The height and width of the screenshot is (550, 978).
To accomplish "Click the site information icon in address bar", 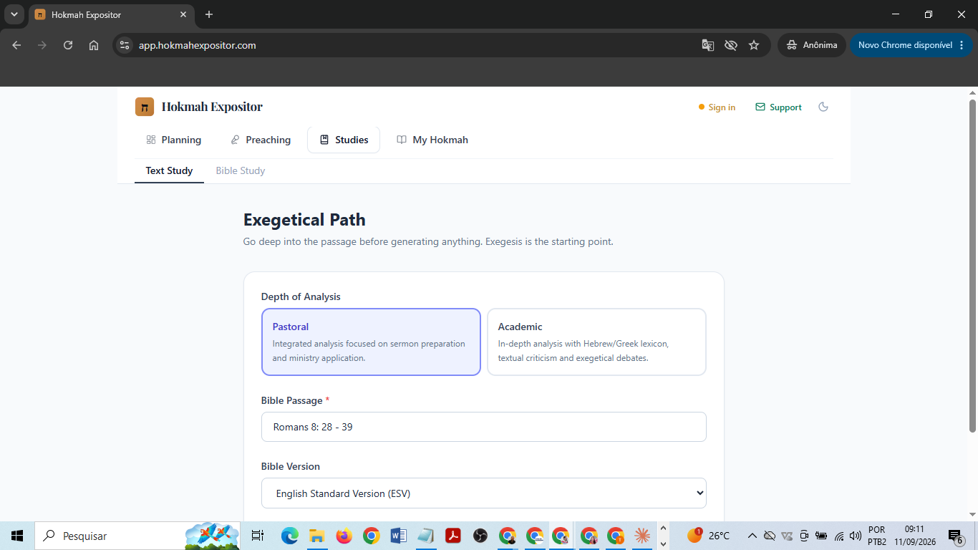I will (125, 45).
